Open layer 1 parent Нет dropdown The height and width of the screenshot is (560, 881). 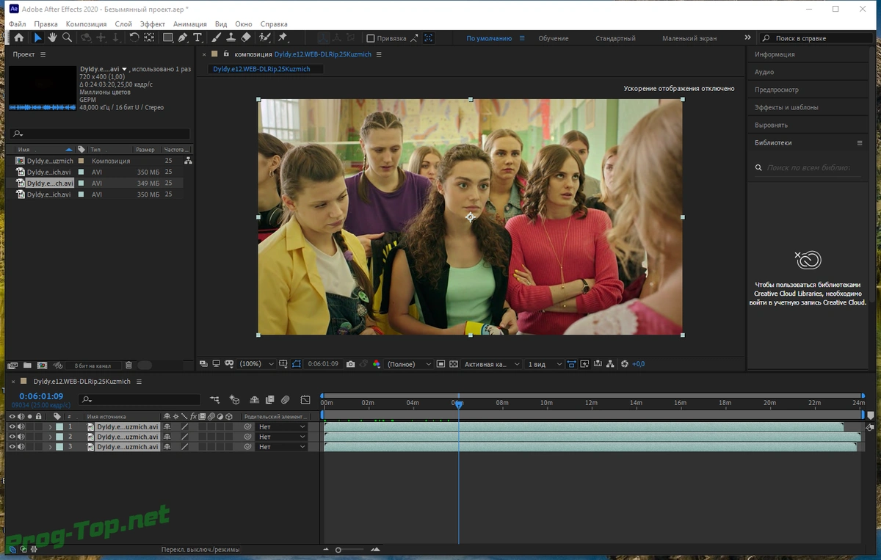pos(282,426)
